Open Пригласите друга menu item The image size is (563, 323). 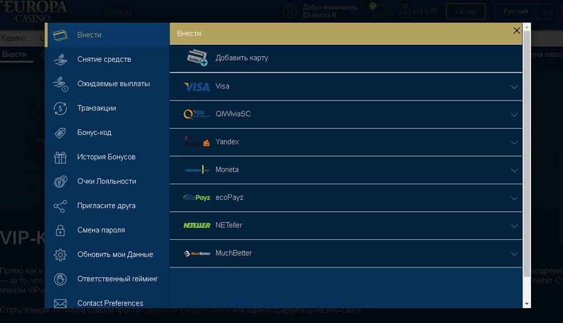107,206
